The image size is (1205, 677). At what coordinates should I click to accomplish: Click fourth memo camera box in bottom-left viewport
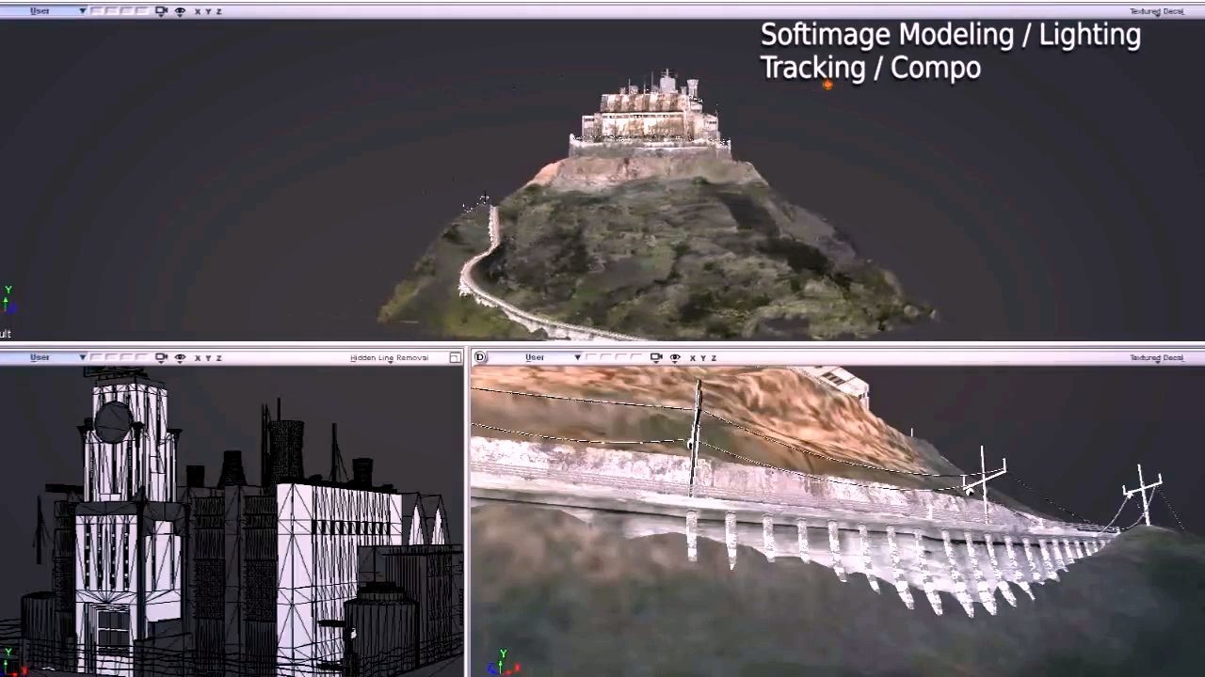coord(140,357)
